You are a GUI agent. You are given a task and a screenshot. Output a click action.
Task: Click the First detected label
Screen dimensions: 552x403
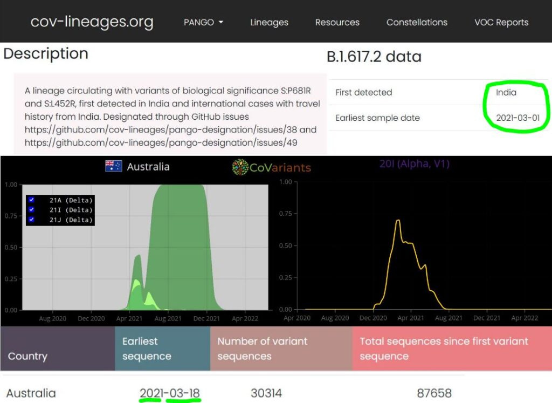pyautogui.click(x=363, y=92)
